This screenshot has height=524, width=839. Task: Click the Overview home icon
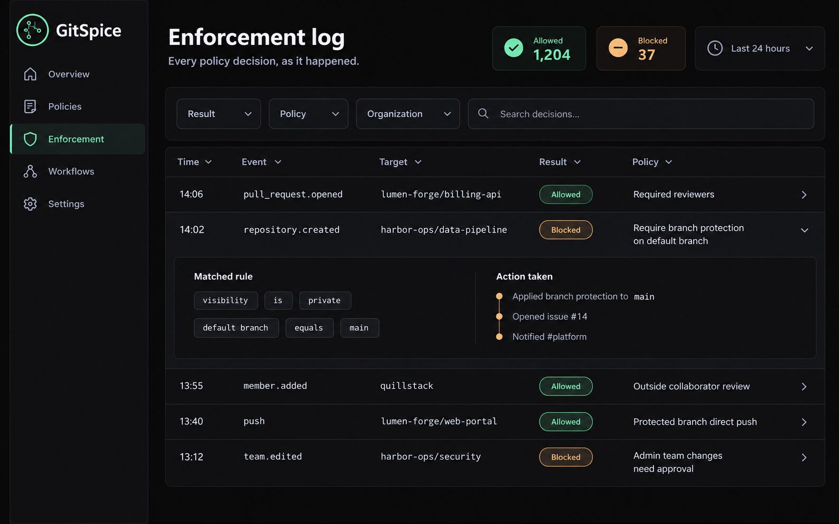pyautogui.click(x=30, y=74)
